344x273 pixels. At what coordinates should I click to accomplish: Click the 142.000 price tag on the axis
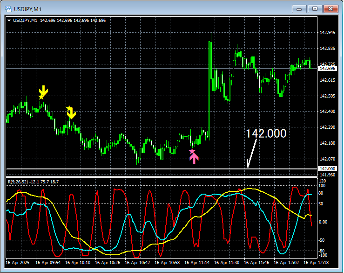tap(327, 169)
